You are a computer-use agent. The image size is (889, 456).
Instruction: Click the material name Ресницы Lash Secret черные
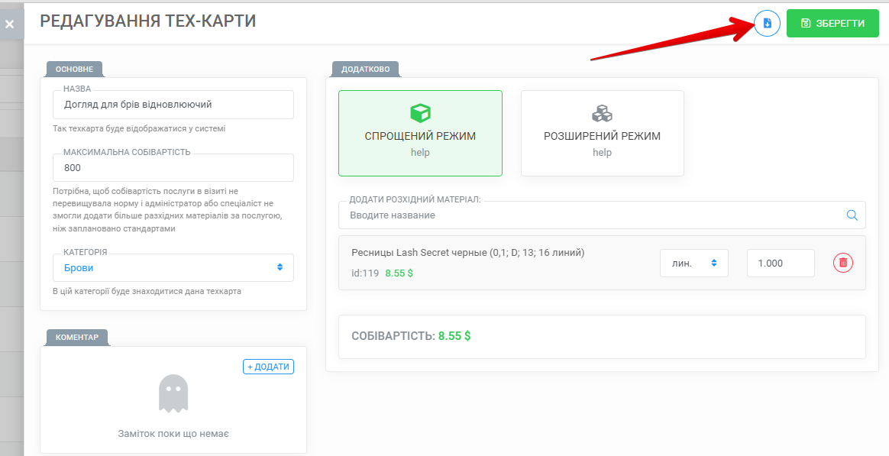click(467, 252)
